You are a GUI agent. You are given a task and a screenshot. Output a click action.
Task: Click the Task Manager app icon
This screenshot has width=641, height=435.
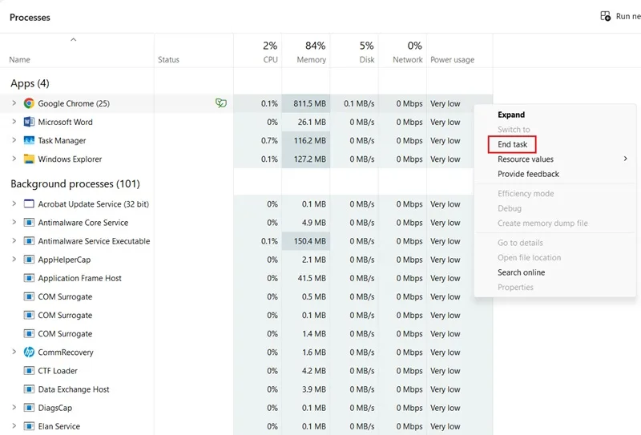click(29, 140)
